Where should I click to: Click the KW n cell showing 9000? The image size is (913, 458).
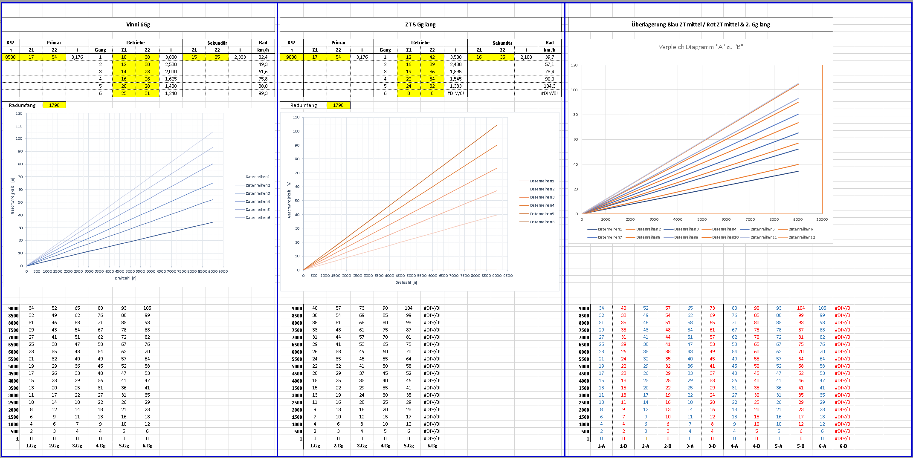click(x=292, y=57)
